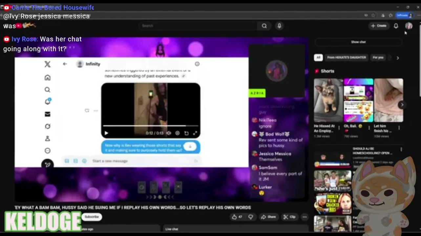421x236 pixels.
Task: Open YouTube notifications bell
Action: pos(396,26)
